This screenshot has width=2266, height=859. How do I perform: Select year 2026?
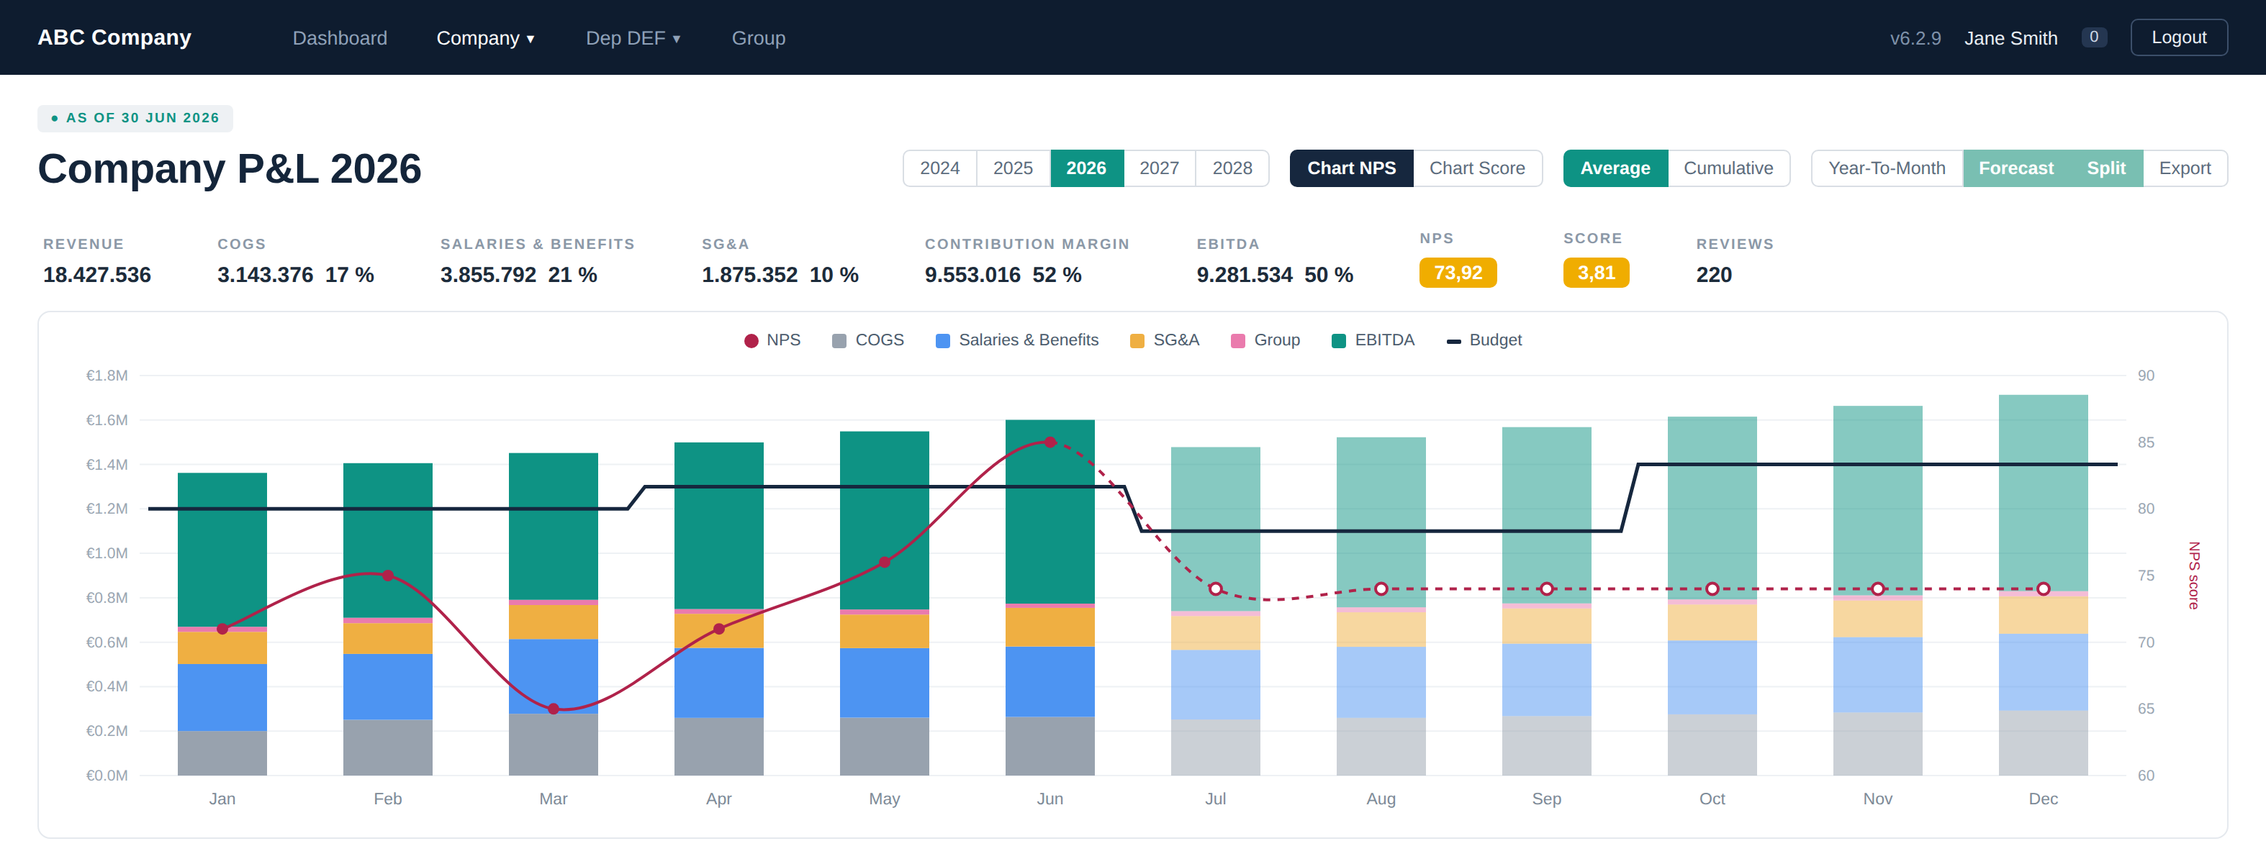(1086, 168)
